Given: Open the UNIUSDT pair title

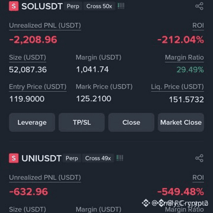Looking at the screenshot, I should pos(41,159).
